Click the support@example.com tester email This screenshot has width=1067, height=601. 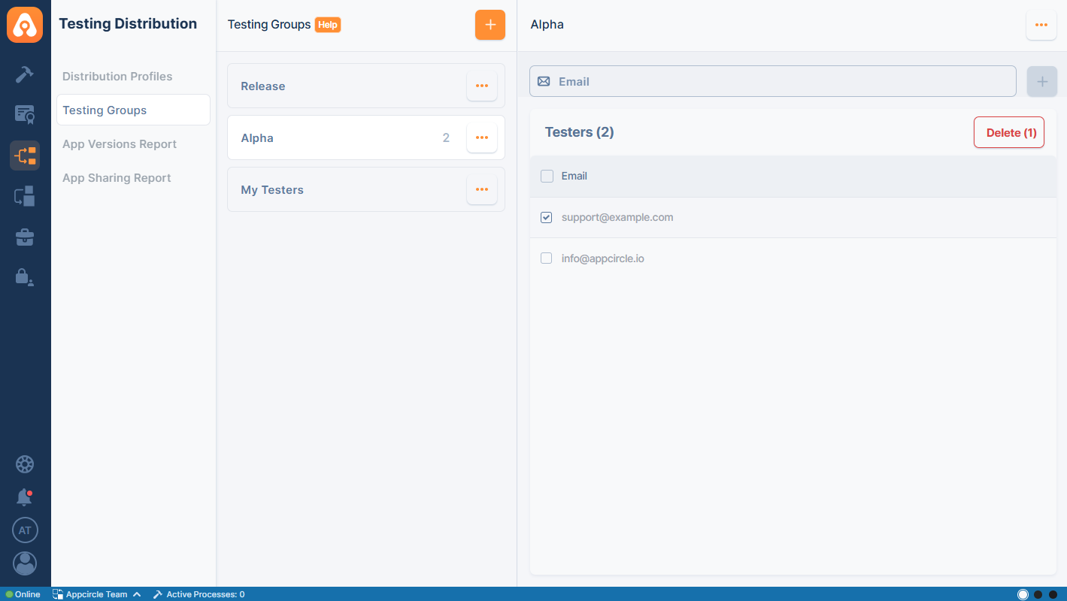tap(617, 217)
